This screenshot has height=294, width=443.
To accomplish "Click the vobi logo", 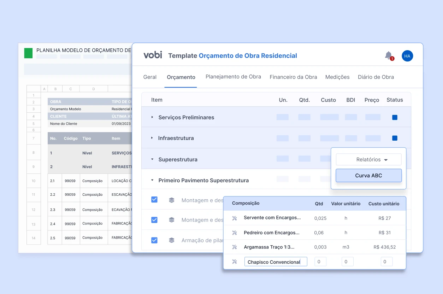I will (153, 55).
